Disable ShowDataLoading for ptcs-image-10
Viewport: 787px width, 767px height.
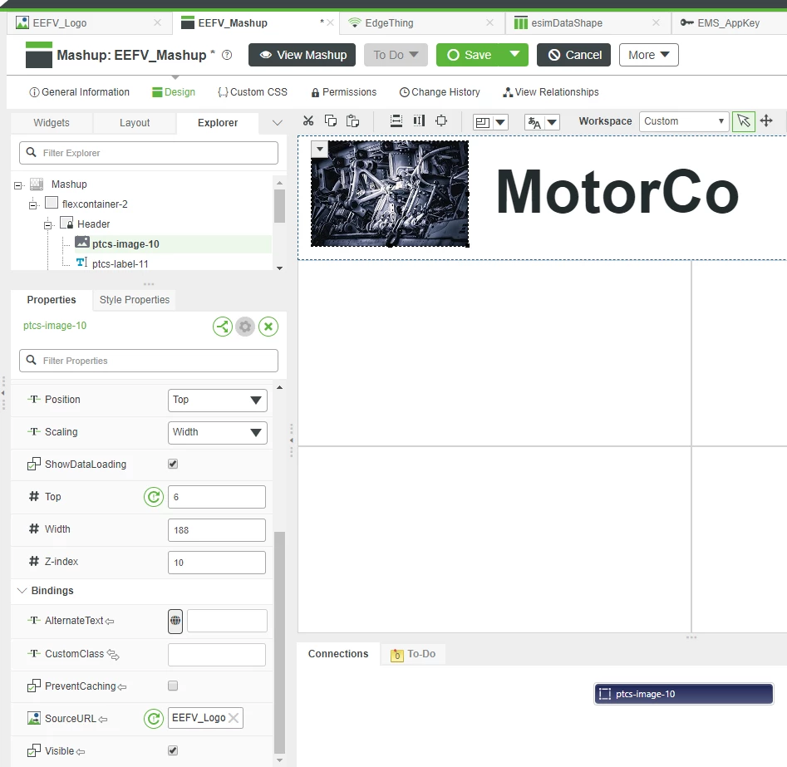(x=173, y=464)
